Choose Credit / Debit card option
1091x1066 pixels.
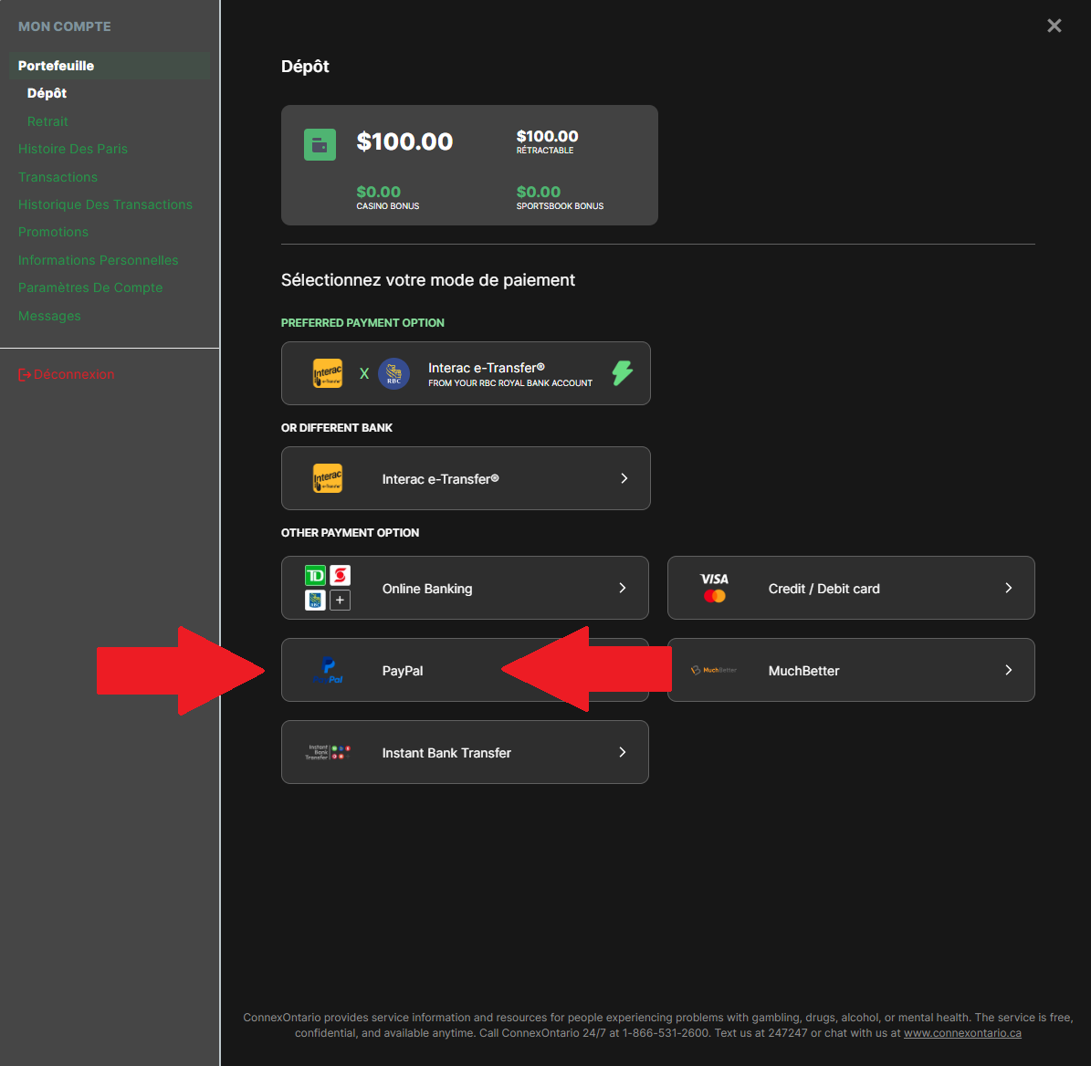(x=851, y=588)
